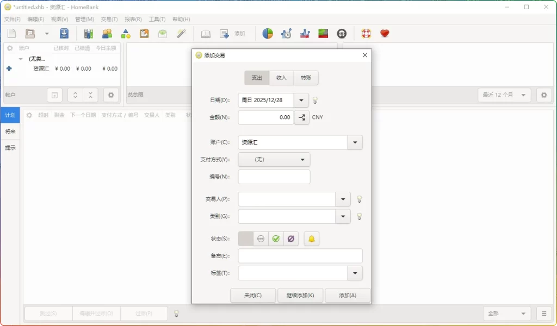Click the online help life ring icon
The width and height of the screenshot is (557, 326).
click(366, 33)
